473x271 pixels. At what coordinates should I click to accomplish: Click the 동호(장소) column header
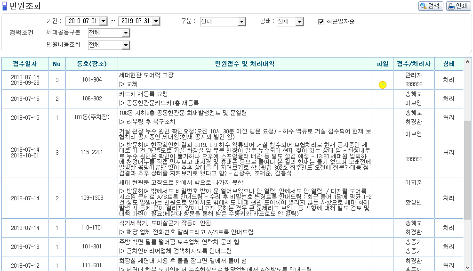(92, 64)
